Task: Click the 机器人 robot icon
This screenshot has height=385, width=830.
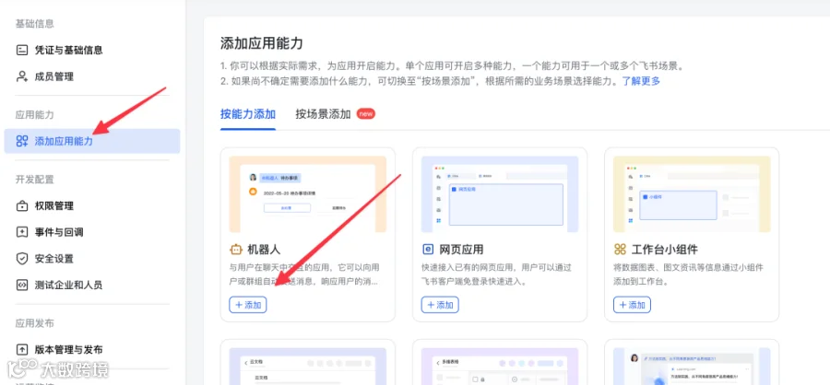Action: click(x=235, y=249)
